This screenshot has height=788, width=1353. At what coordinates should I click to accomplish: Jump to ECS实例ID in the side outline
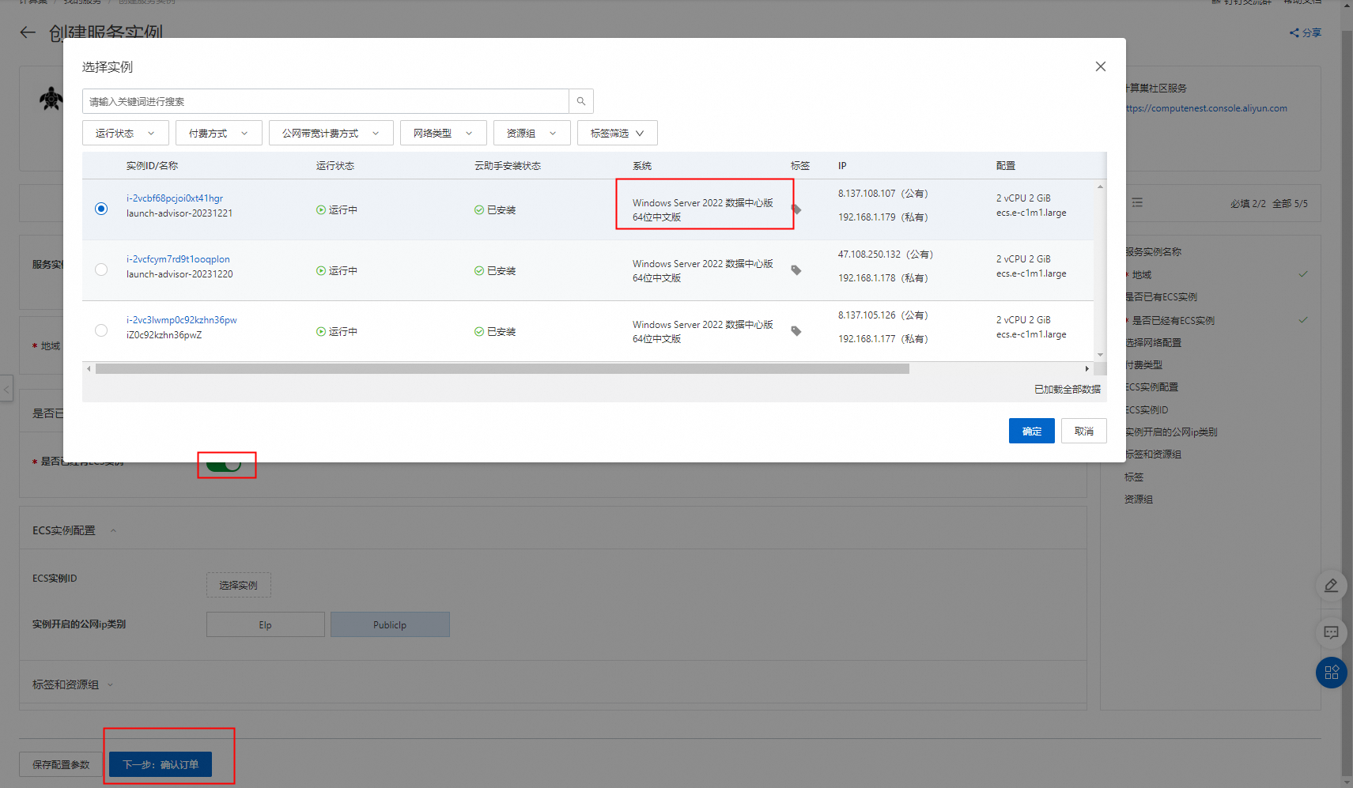tap(1147, 409)
